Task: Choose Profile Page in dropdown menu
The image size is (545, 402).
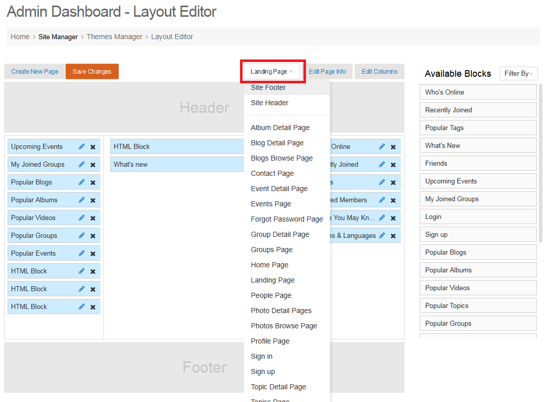Action: tap(270, 341)
